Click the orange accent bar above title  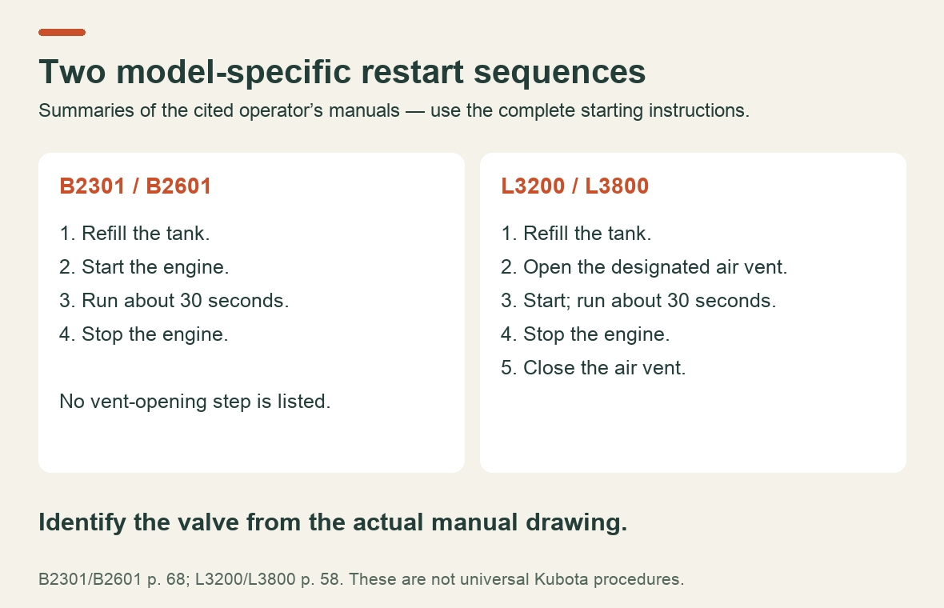[62, 33]
